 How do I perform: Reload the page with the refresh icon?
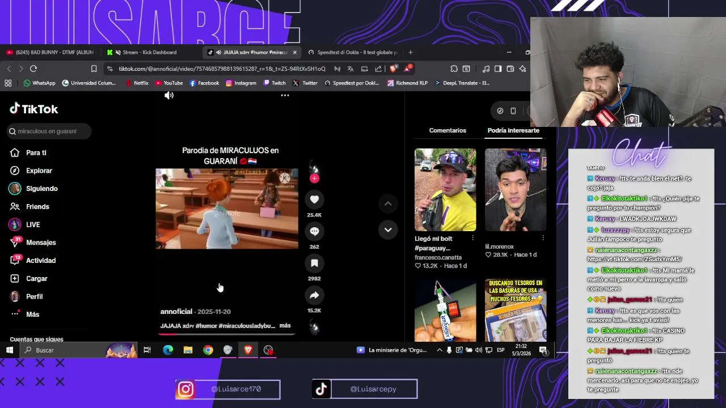[x=33, y=69]
